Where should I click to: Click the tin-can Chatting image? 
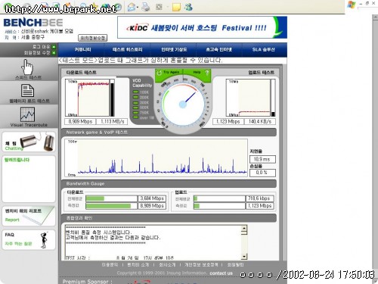[37, 142]
